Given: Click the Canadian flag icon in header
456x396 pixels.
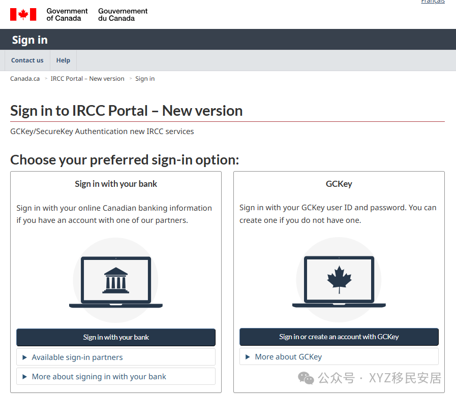Looking at the screenshot, I should [x=23, y=14].
